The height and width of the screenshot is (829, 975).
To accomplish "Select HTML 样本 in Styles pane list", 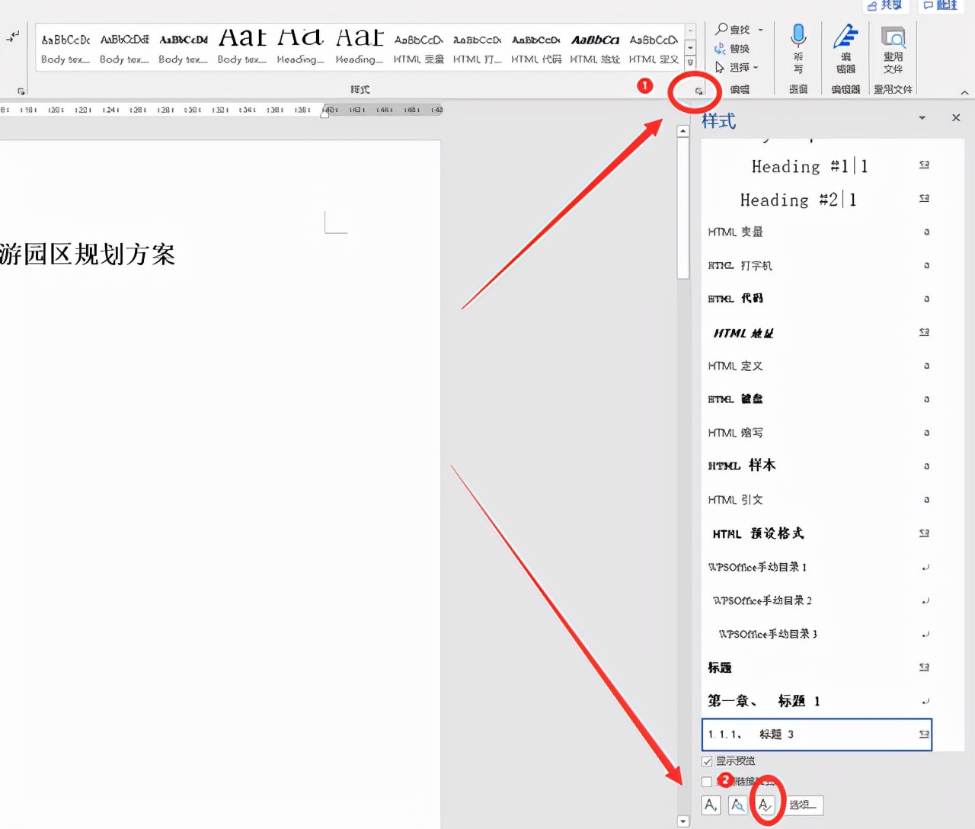I will 817,466.
